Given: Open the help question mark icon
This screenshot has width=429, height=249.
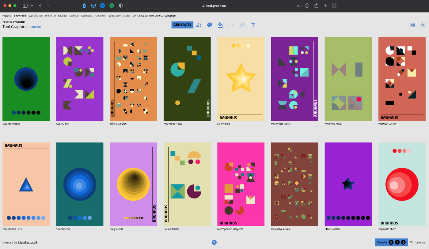Looking at the screenshot, I should tap(214, 242).
